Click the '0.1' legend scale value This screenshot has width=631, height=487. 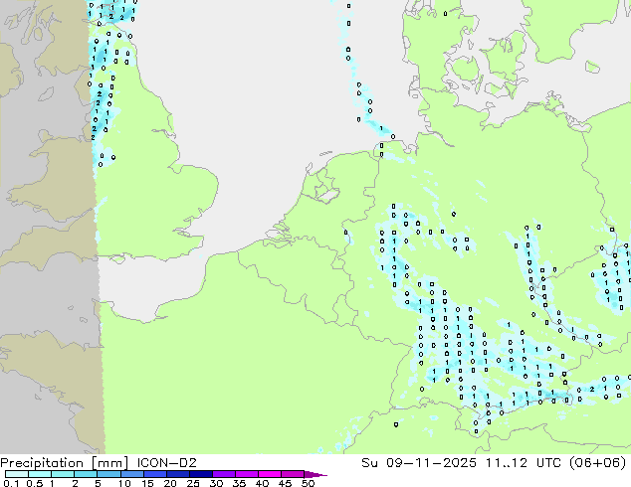point(12,483)
